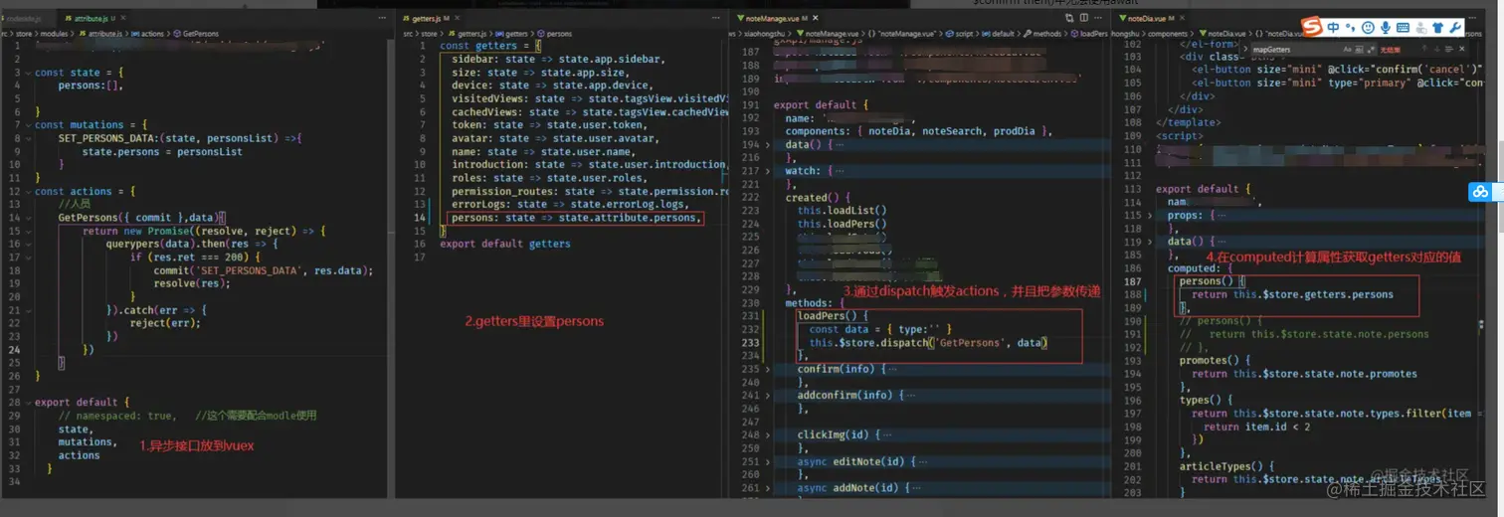Click 'actions' breadcrumb in attribute.js
The height and width of the screenshot is (517, 1504).
coord(146,34)
